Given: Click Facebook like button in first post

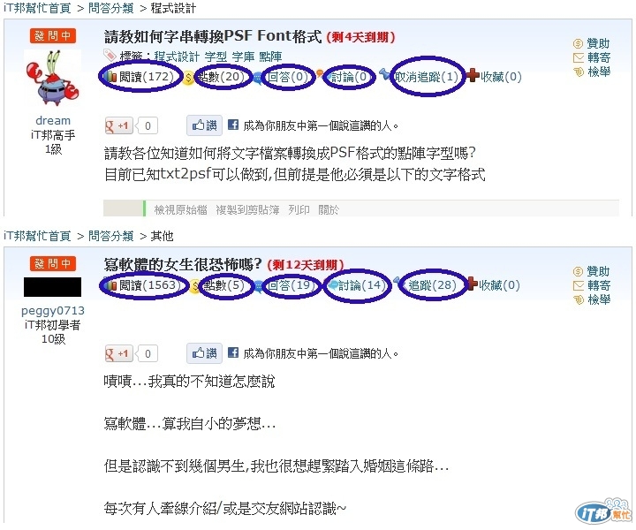Looking at the screenshot, I should click(204, 125).
